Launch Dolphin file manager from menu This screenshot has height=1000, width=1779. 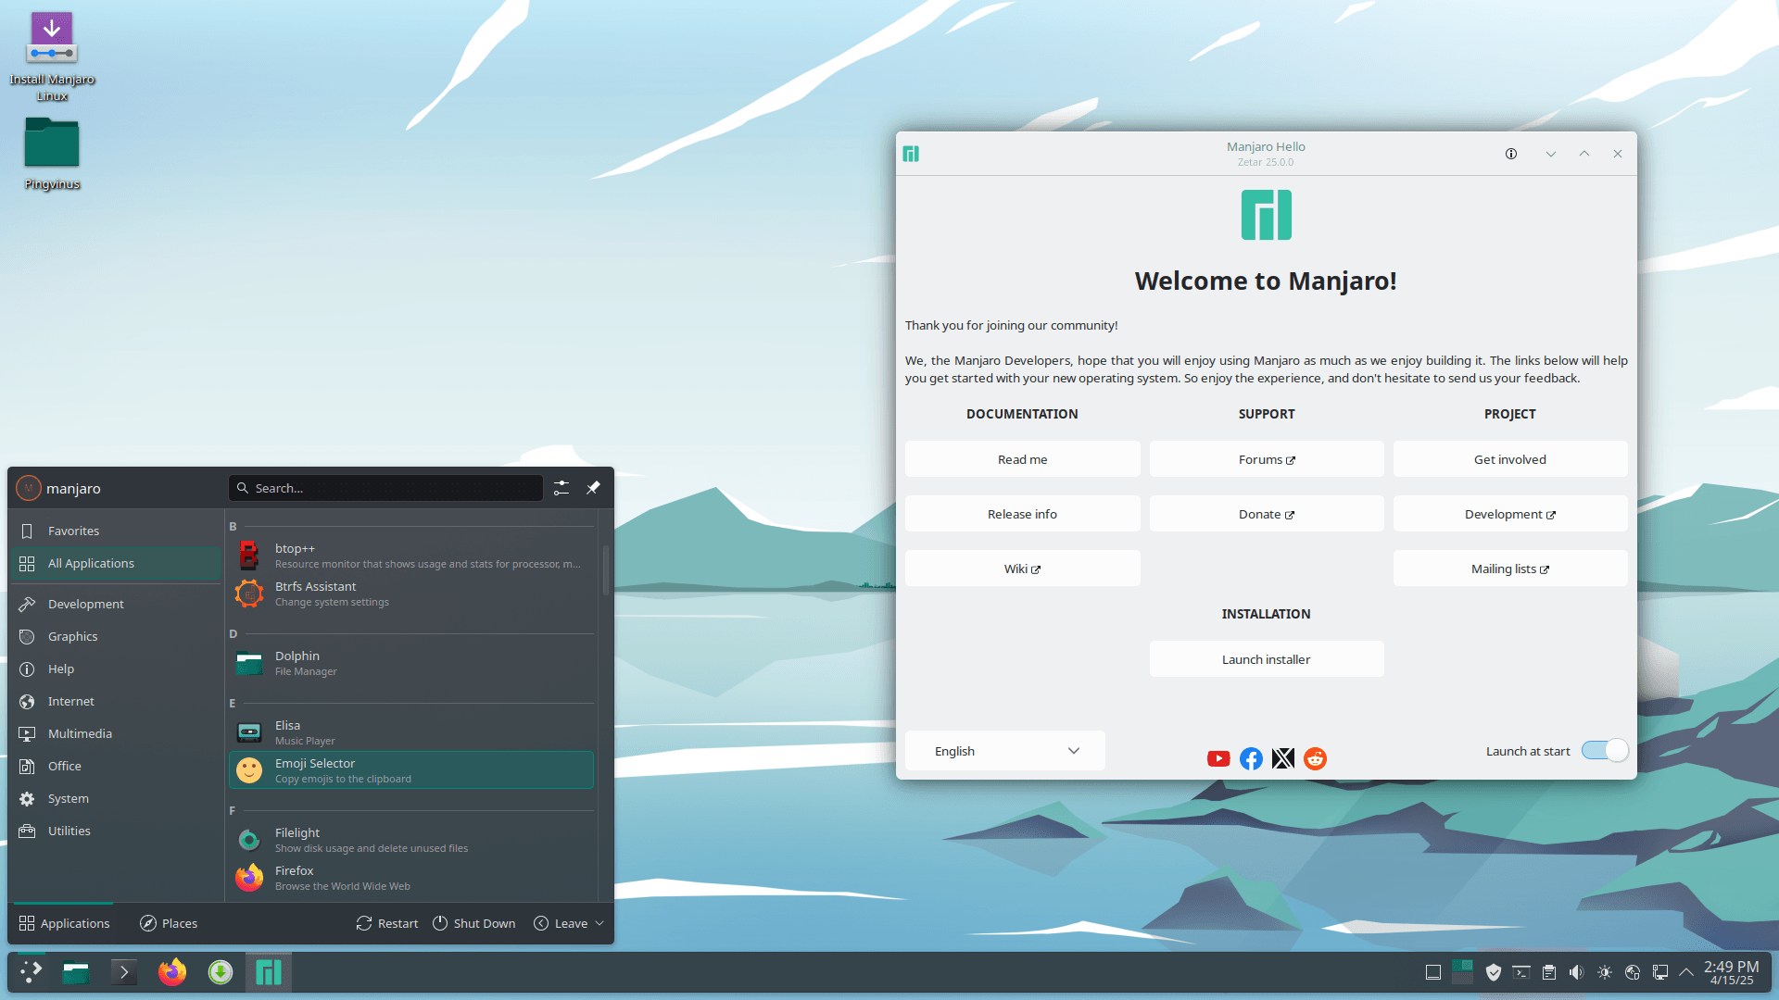[411, 663]
